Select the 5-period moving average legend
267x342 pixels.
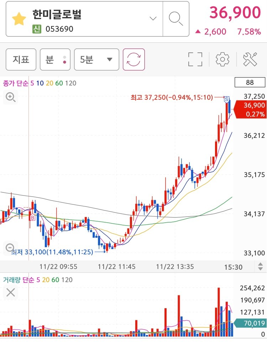pos(32,83)
